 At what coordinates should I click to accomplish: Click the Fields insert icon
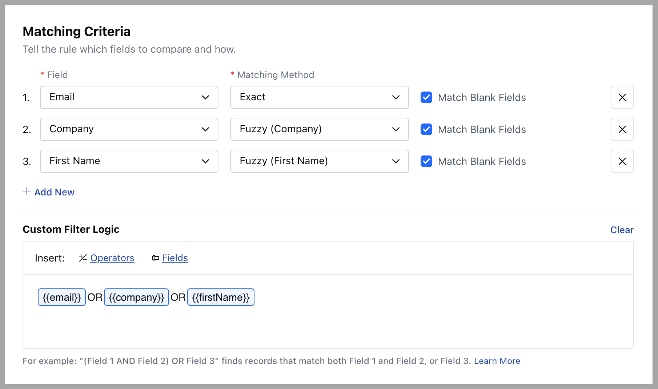click(156, 258)
